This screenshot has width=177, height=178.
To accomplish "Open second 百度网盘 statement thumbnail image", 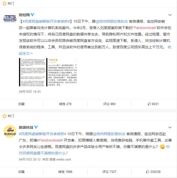I will tap(62, 72).
